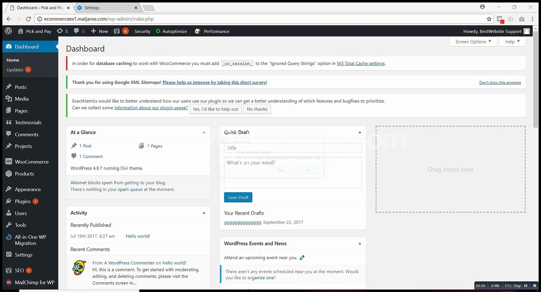Collapse the Quick Draft widget
Viewport: 541px width, 292px height.
tap(360, 132)
